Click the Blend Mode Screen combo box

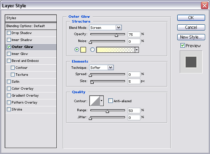click(x=106, y=27)
